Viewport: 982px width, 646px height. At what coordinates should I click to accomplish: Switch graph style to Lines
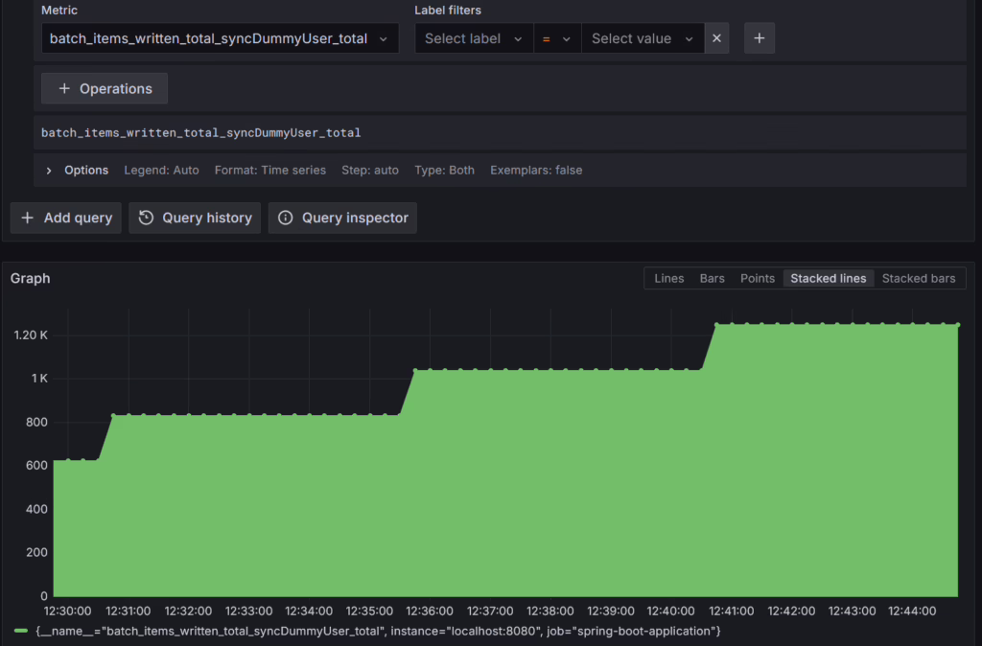668,279
